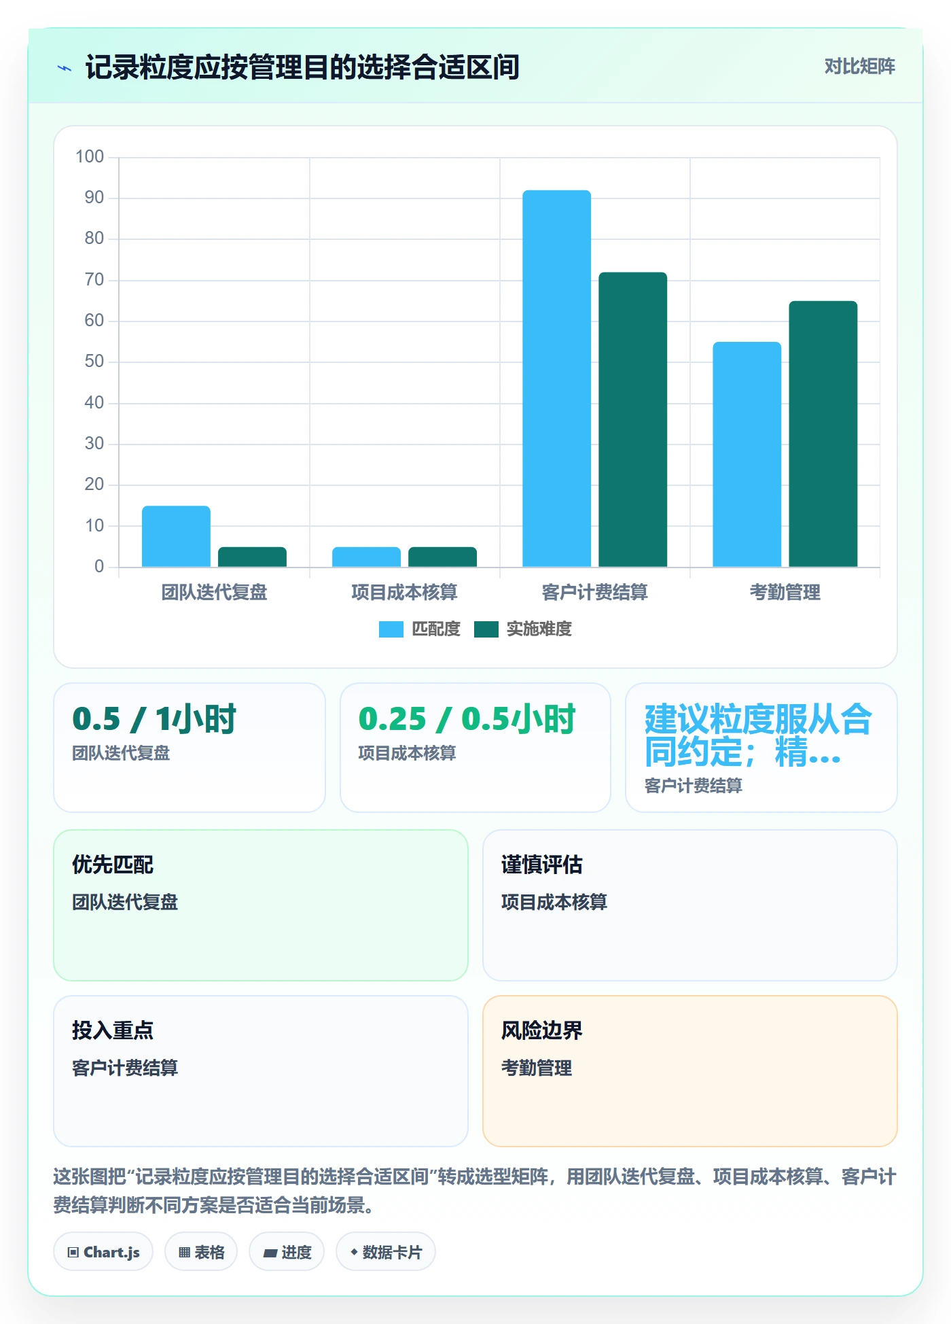Open the 0.5 / 1小时 data card

click(190, 748)
